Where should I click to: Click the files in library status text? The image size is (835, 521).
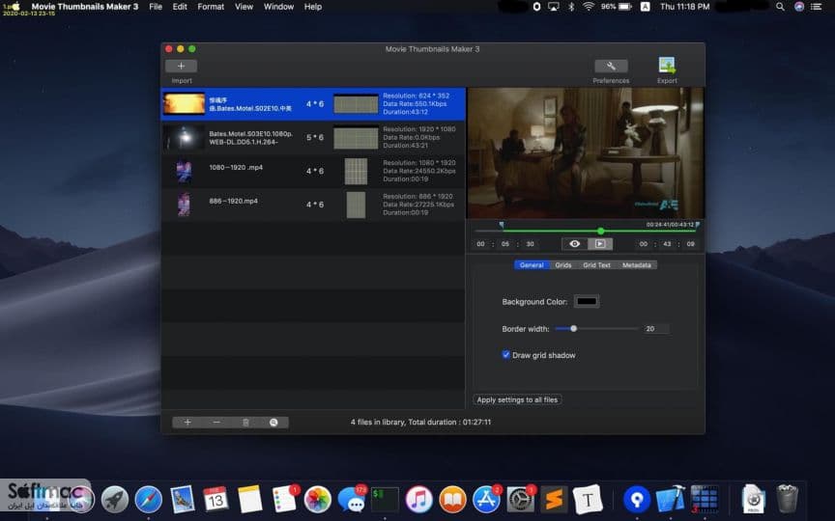pos(420,423)
